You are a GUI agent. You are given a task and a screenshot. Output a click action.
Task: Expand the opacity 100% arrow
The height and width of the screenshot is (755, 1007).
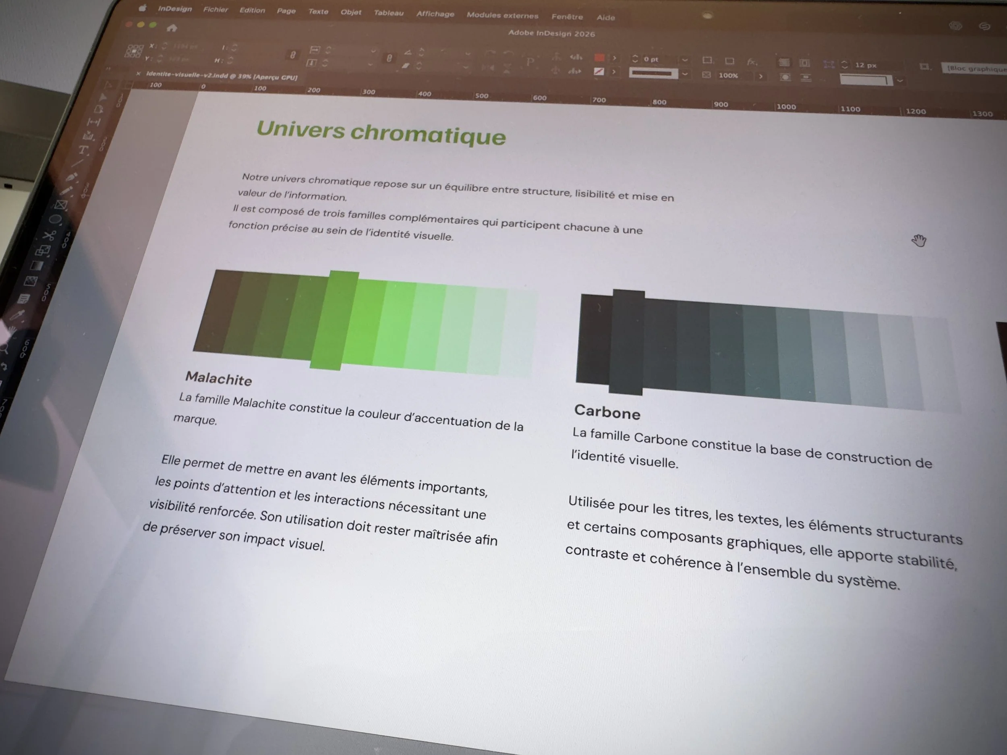[761, 77]
